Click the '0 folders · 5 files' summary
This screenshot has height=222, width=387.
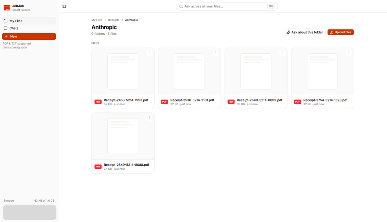pos(104,34)
